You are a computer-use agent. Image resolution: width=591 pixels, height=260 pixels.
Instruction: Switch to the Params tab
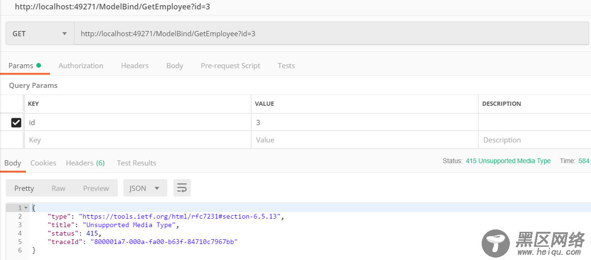click(25, 66)
